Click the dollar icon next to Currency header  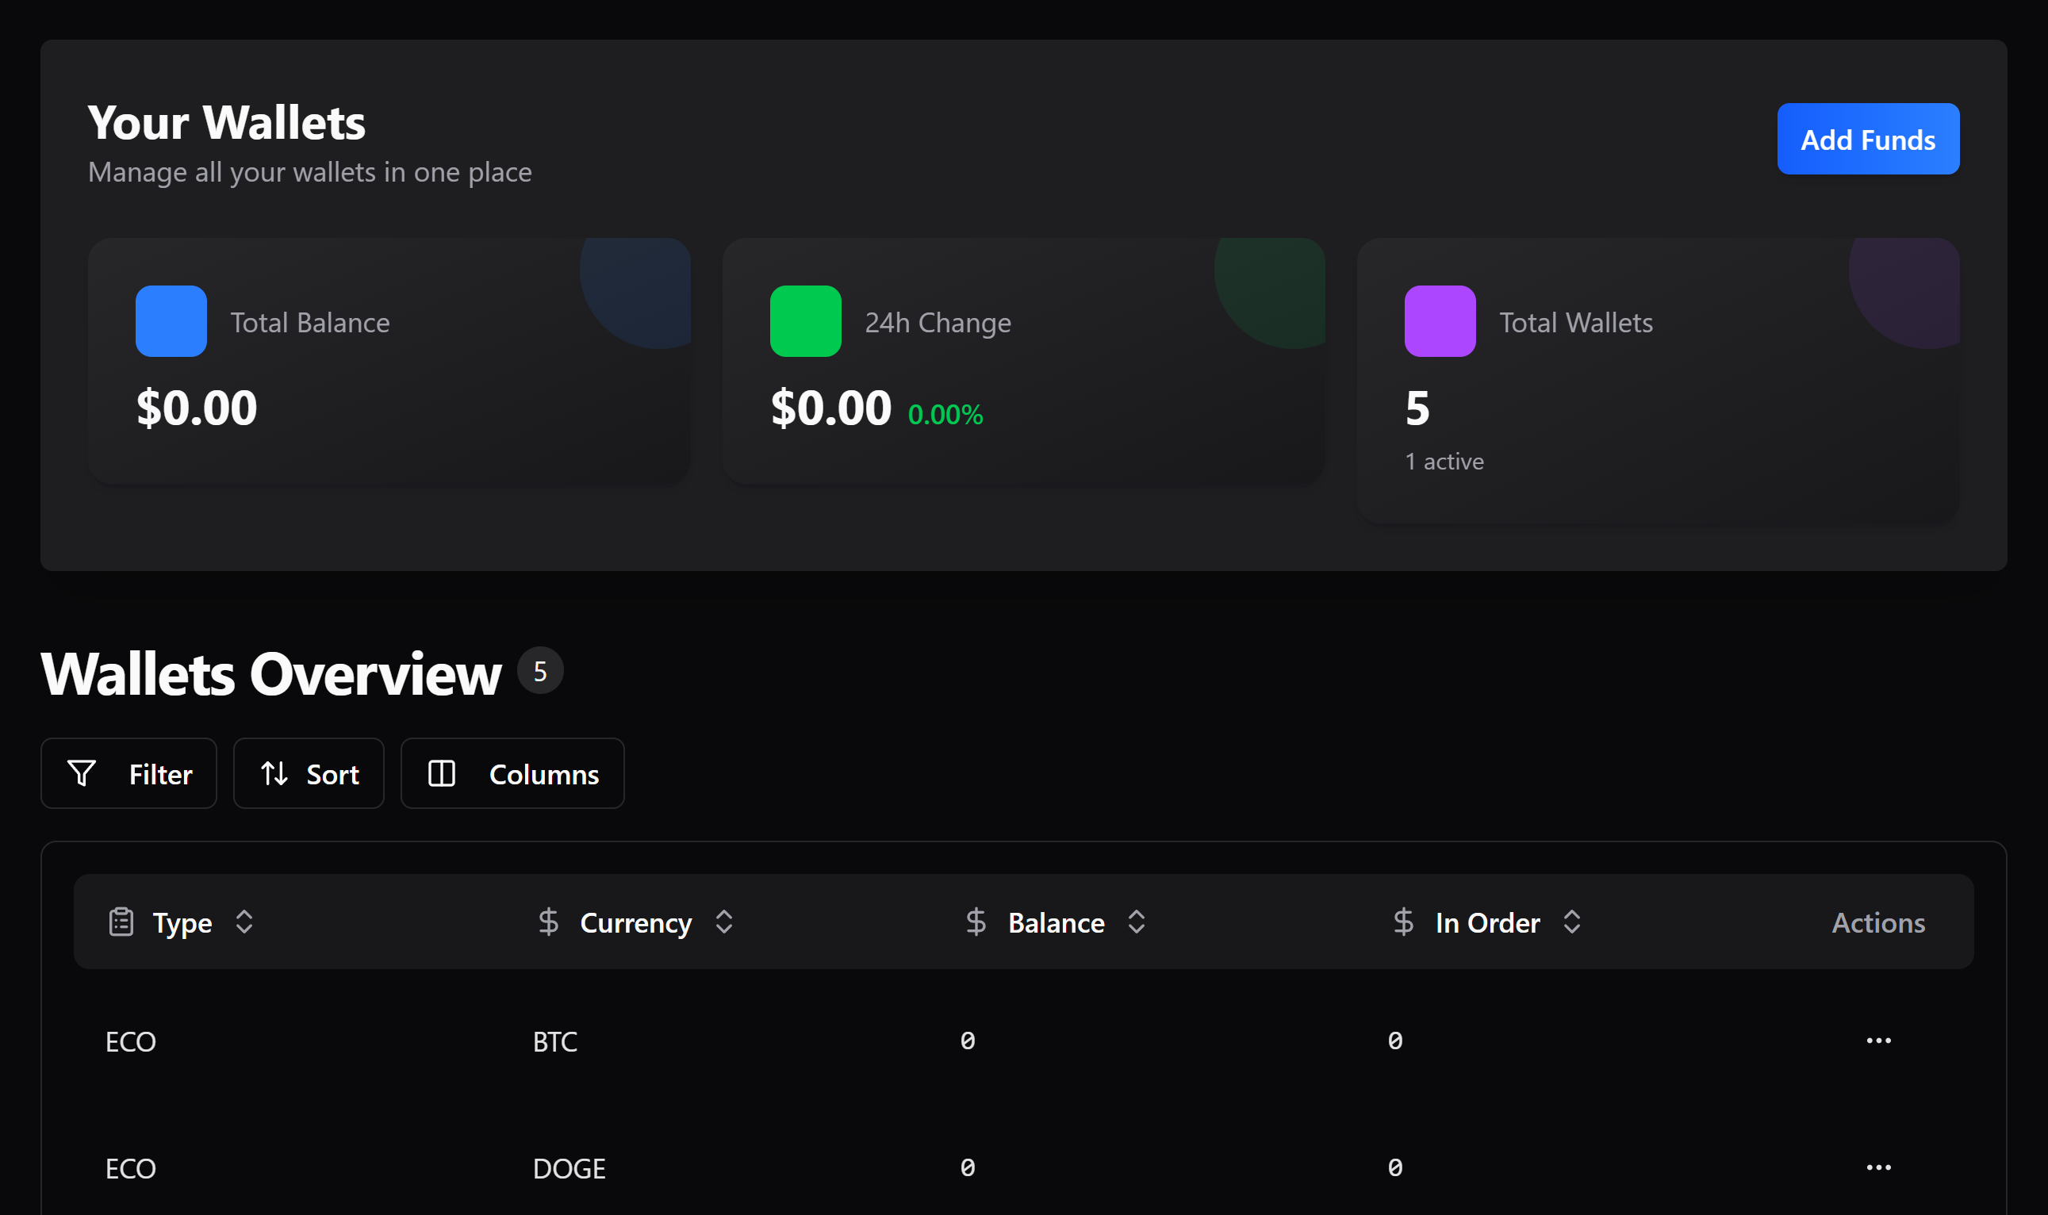(x=547, y=922)
